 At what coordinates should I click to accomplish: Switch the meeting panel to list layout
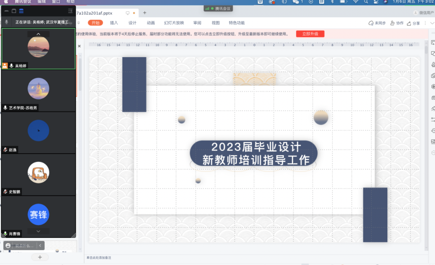(21, 11)
